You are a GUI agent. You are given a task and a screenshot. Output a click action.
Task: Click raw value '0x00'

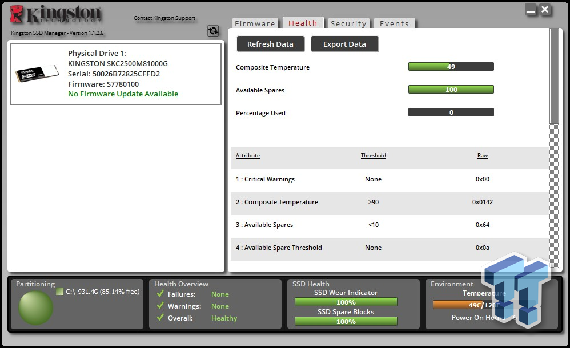click(x=483, y=179)
